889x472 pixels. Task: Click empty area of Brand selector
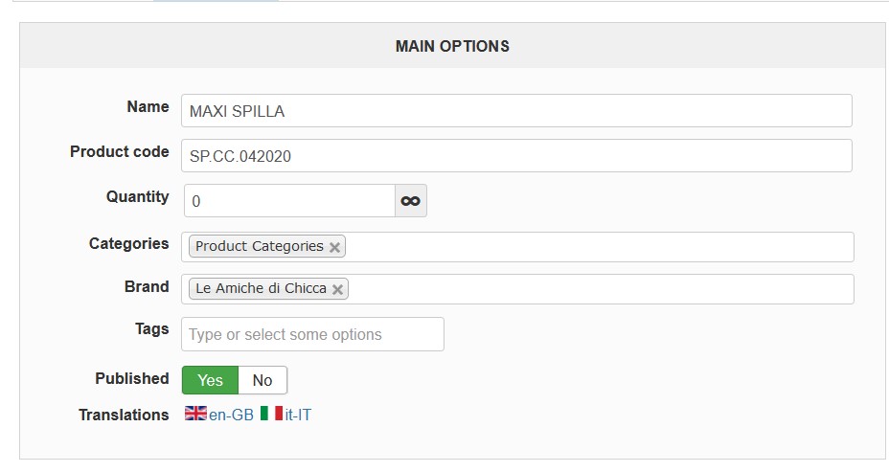[594, 289]
